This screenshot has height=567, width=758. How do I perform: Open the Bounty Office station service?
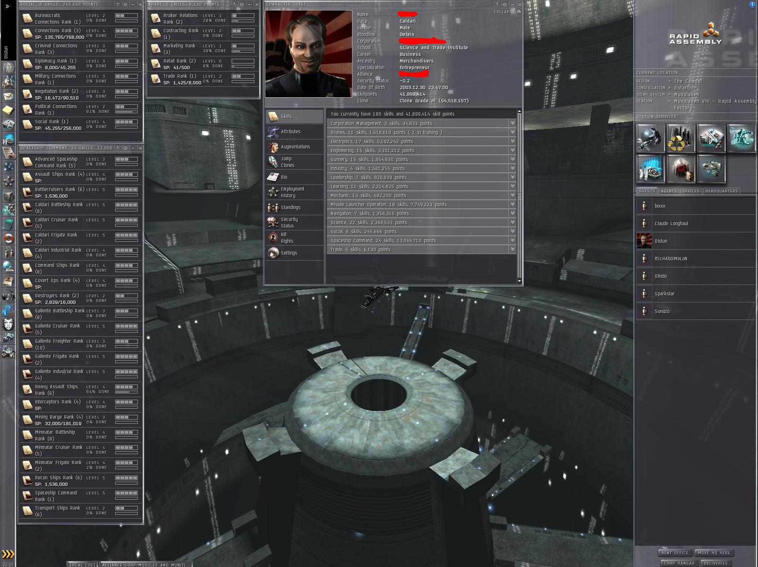681,168
